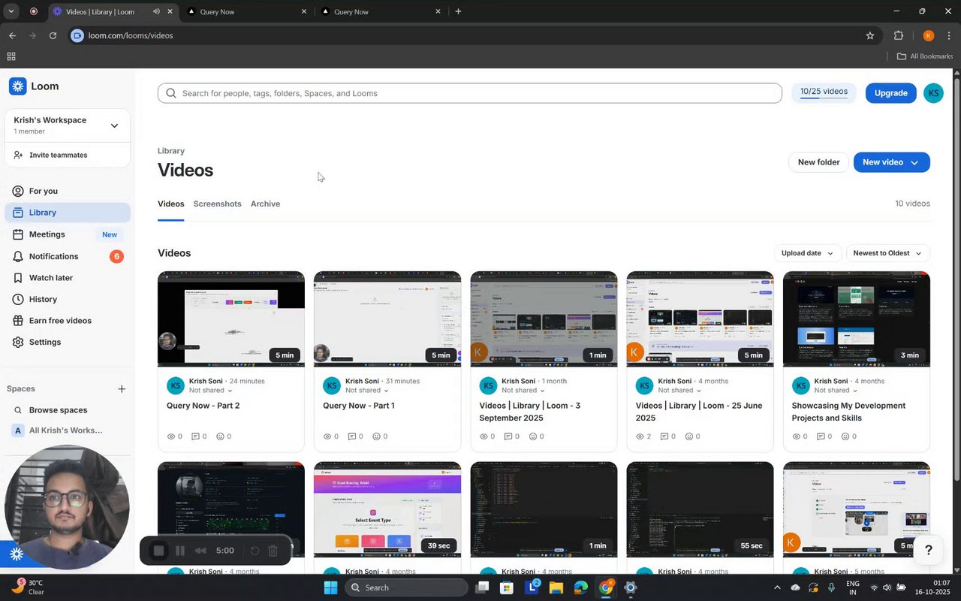The height and width of the screenshot is (601, 961).
Task: Click the view count icon on the 3 September 2025 video
Action: 484,436
